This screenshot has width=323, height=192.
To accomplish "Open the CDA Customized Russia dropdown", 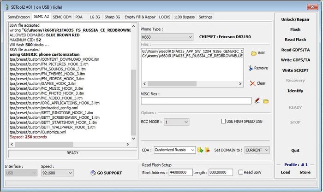I will tap(175, 150).
